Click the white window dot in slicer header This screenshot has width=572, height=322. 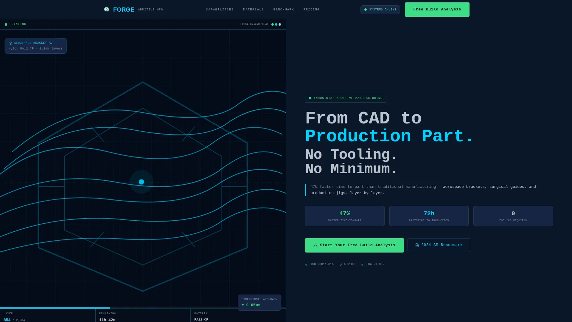[x=279, y=24]
